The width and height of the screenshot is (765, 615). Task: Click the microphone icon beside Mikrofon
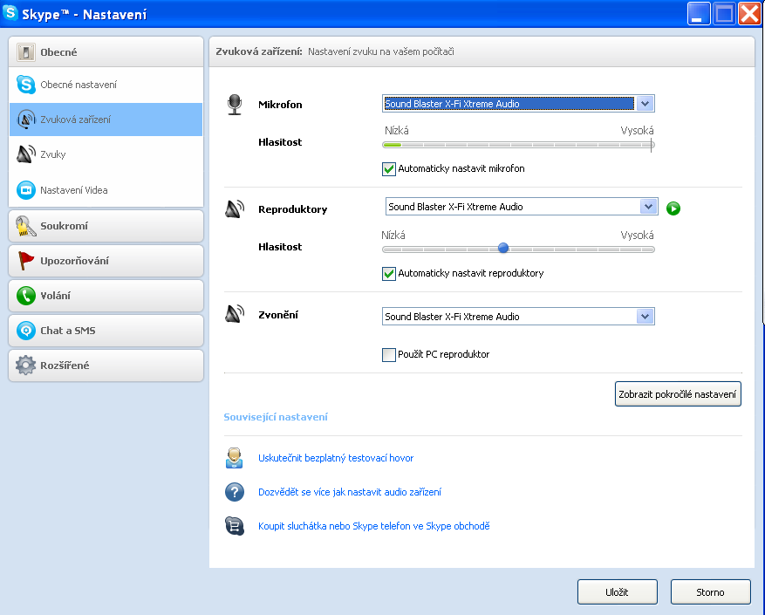pyautogui.click(x=234, y=105)
